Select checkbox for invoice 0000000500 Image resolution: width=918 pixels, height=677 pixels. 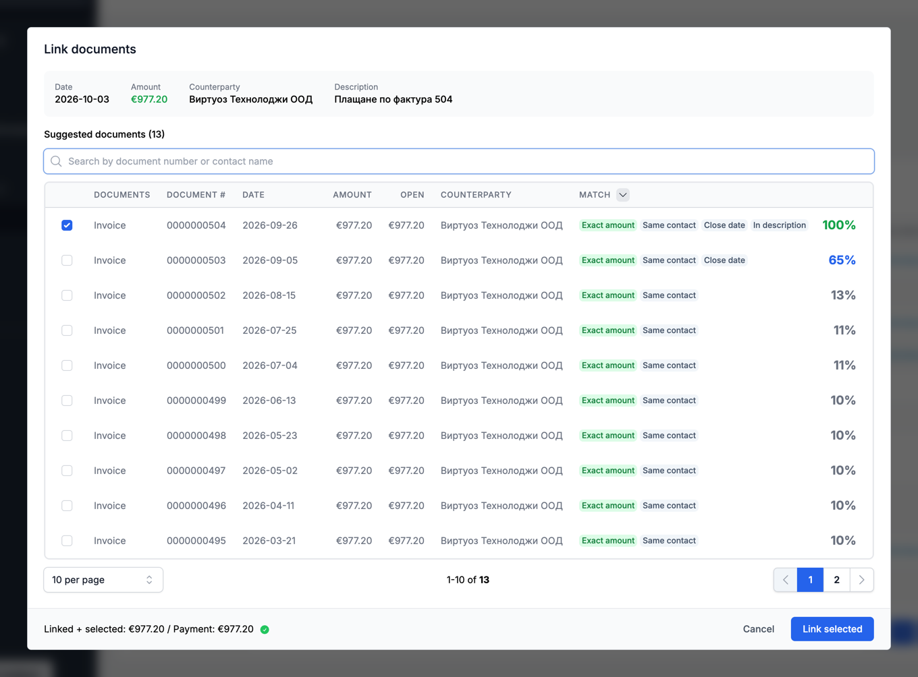(x=67, y=365)
